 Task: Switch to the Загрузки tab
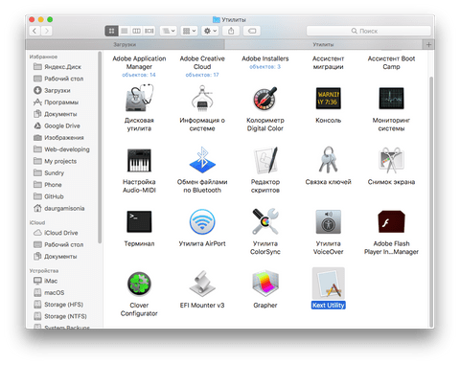pyautogui.click(x=125, y=44)
